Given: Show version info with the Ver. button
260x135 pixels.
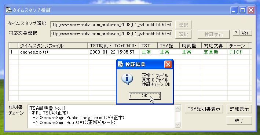Looking at the screenshot, I should pos(246,33).
